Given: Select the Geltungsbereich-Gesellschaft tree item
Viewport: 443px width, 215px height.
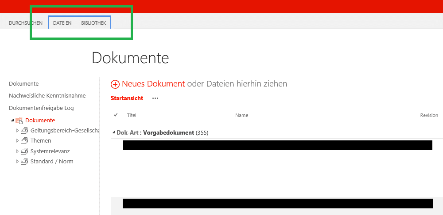Looking at the screenshot, I should pos(65,130).
